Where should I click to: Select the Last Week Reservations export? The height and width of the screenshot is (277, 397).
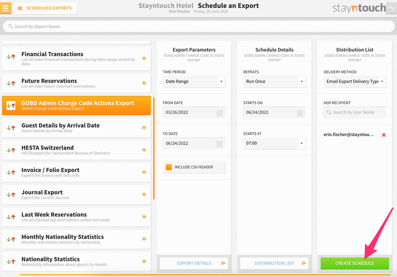(x=76, y=217)
